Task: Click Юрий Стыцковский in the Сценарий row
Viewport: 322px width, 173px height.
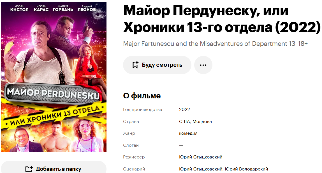Action: click(x=201, y=169)
